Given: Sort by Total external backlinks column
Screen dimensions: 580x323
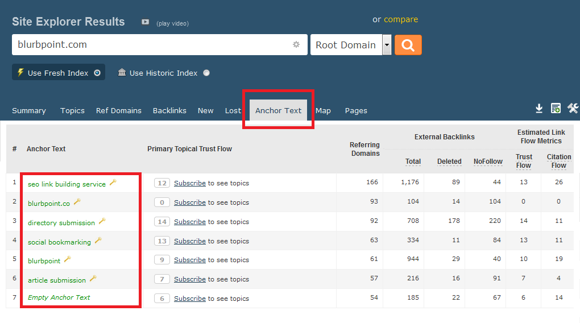Looking at the screenshot, I should (413, 161).
